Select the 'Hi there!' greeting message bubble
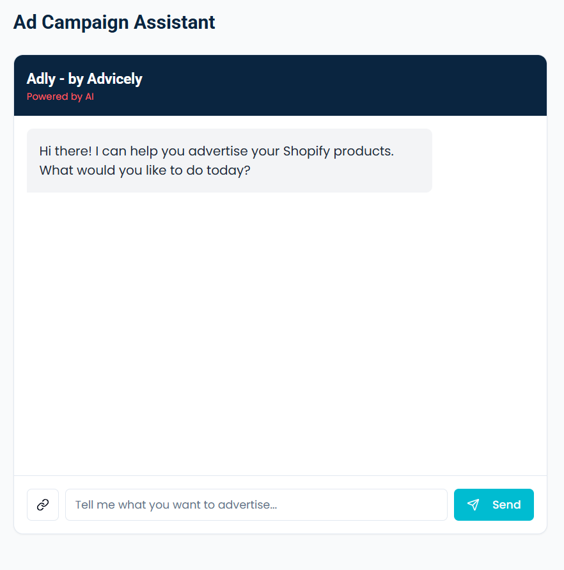The image size is (564, 570). (229, 161)
